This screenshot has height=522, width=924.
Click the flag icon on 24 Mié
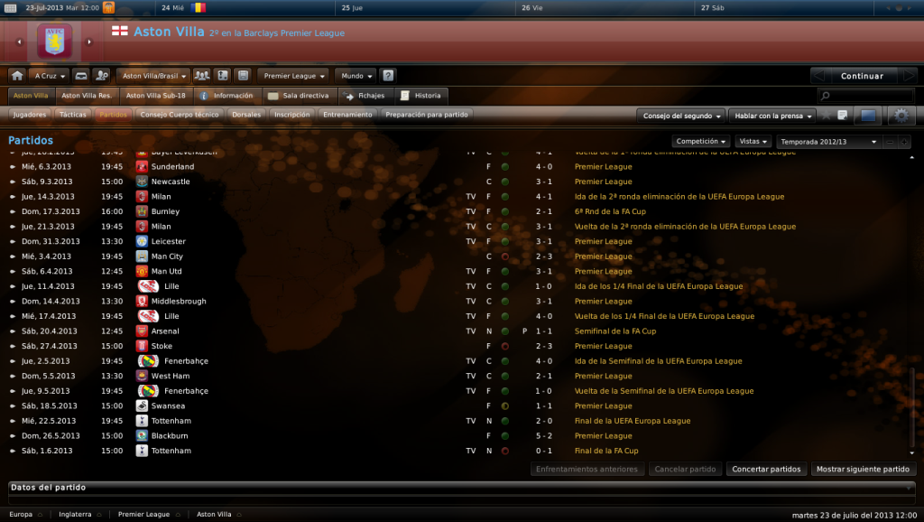(x=199, y=7)
